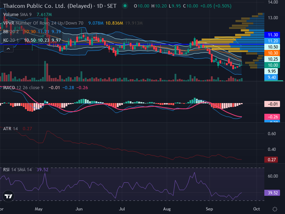Click the 11.30 blue price label

click(x=272, y=35)
